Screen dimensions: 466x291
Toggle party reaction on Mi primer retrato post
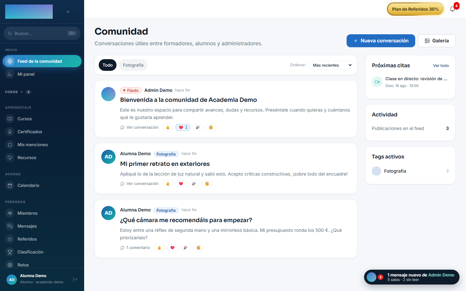pos(194,184)
